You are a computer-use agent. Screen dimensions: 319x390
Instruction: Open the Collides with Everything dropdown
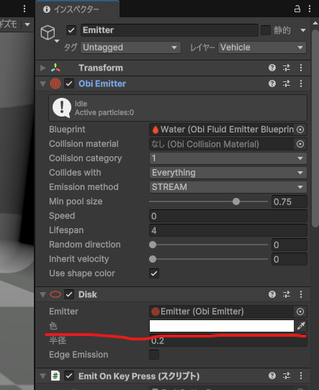point(228,173)
